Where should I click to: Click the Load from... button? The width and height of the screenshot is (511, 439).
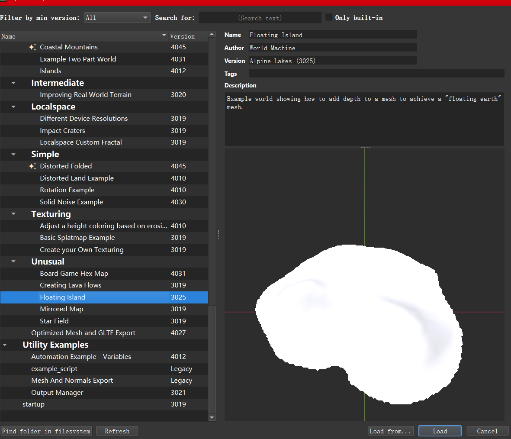[391, 431]
